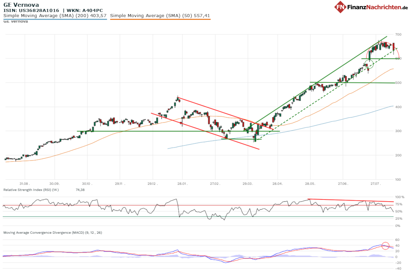
Task: Click the 700 price axis label
Action: (x=398, y=34)
